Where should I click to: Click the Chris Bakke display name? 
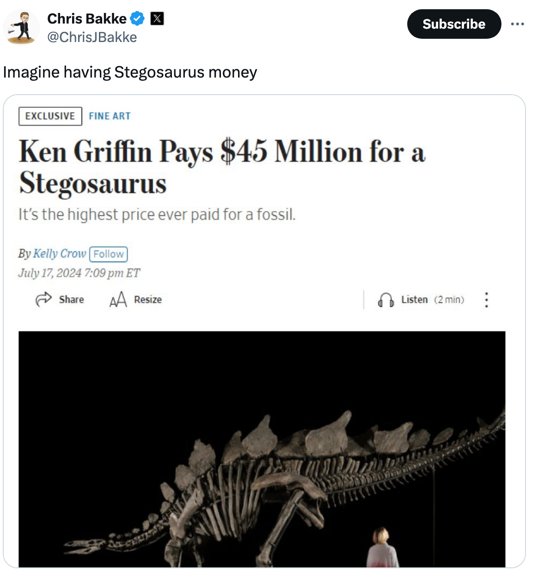86,19
